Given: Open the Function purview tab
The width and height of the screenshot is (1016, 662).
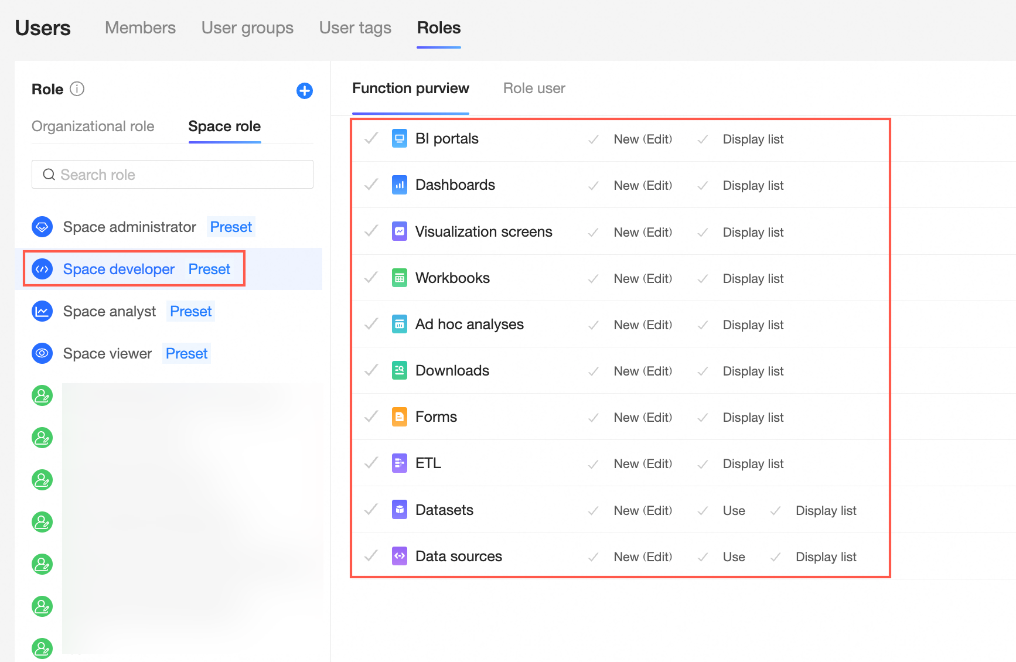Looking at the screenshot, I should pos(410,88).
